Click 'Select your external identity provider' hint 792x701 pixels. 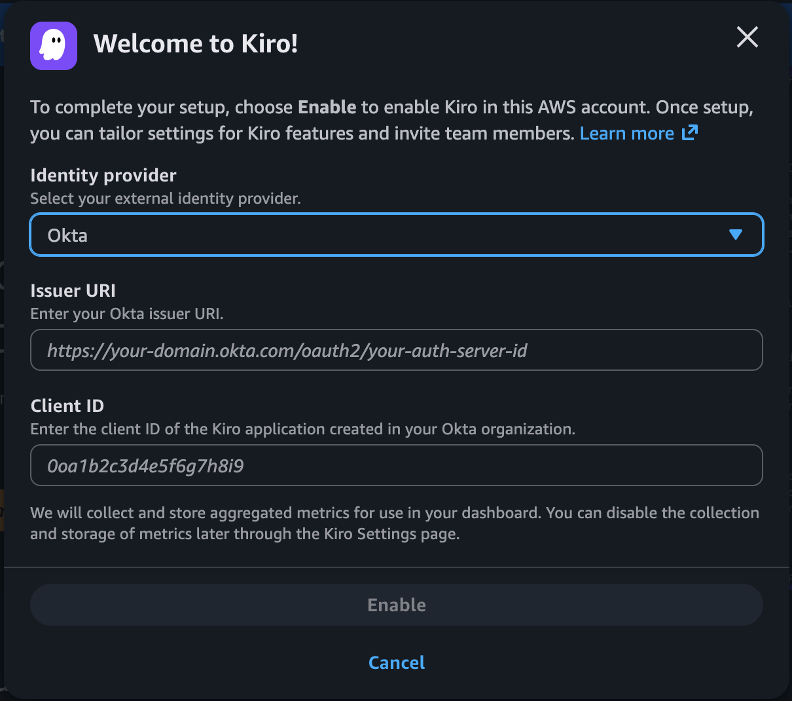[x=166, y=199]
